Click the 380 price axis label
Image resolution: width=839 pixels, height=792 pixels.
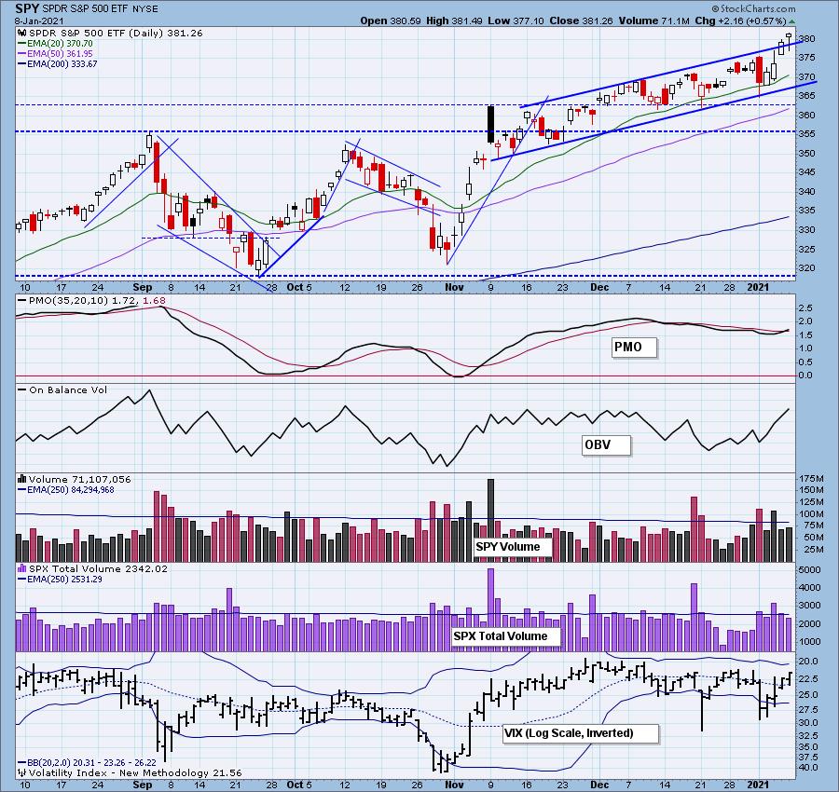tap(808, 38)
